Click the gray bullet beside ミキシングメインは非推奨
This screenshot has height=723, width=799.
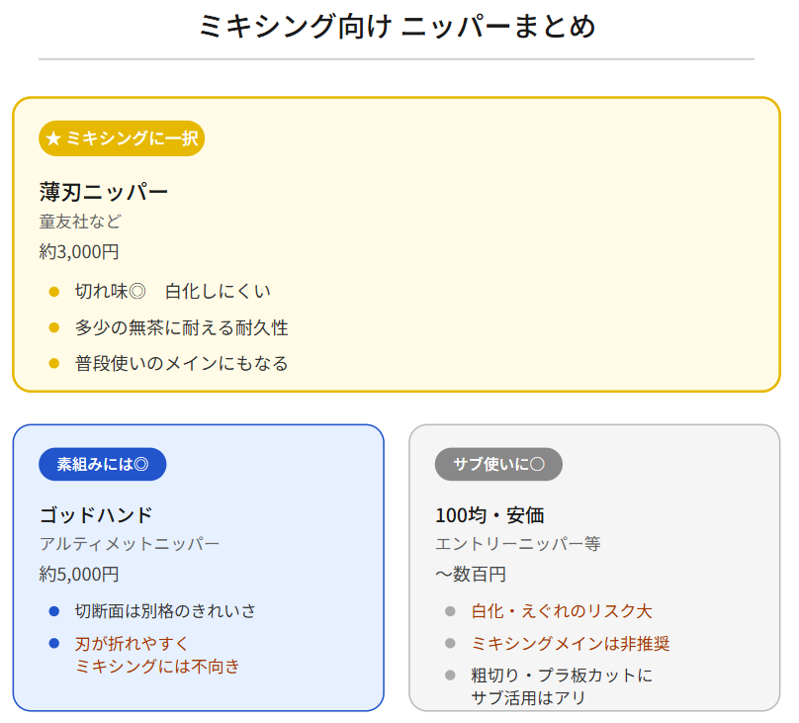click(451, 644)
